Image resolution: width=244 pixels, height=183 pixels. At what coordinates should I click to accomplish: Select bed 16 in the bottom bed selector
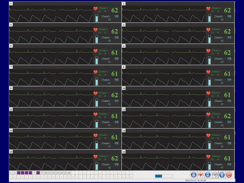point(69,173)
